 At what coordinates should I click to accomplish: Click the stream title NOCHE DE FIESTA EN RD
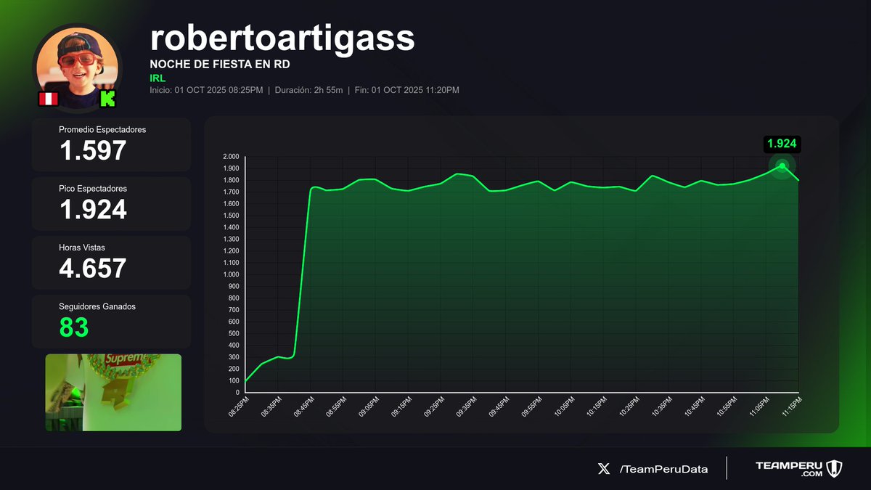(x=220, y=65)
